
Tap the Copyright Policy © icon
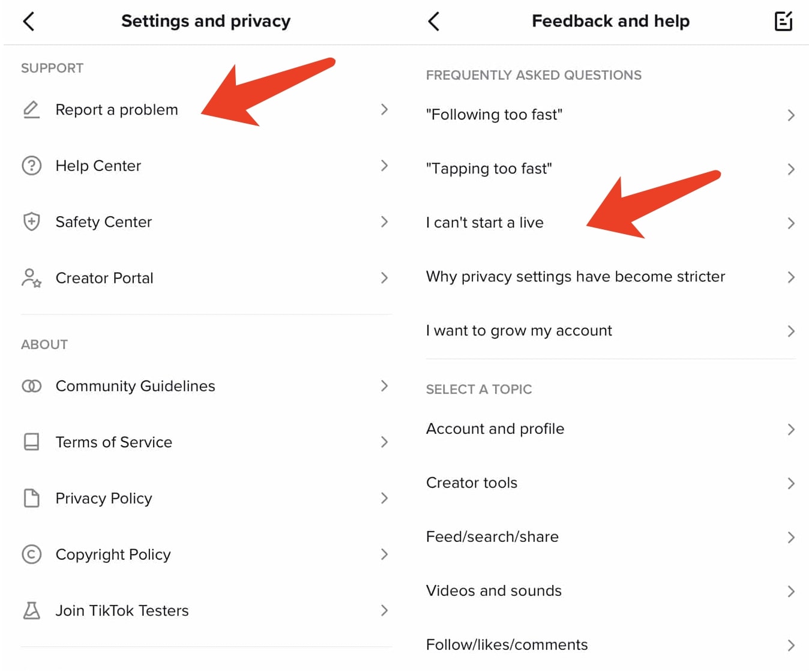[x=31, y=554]
